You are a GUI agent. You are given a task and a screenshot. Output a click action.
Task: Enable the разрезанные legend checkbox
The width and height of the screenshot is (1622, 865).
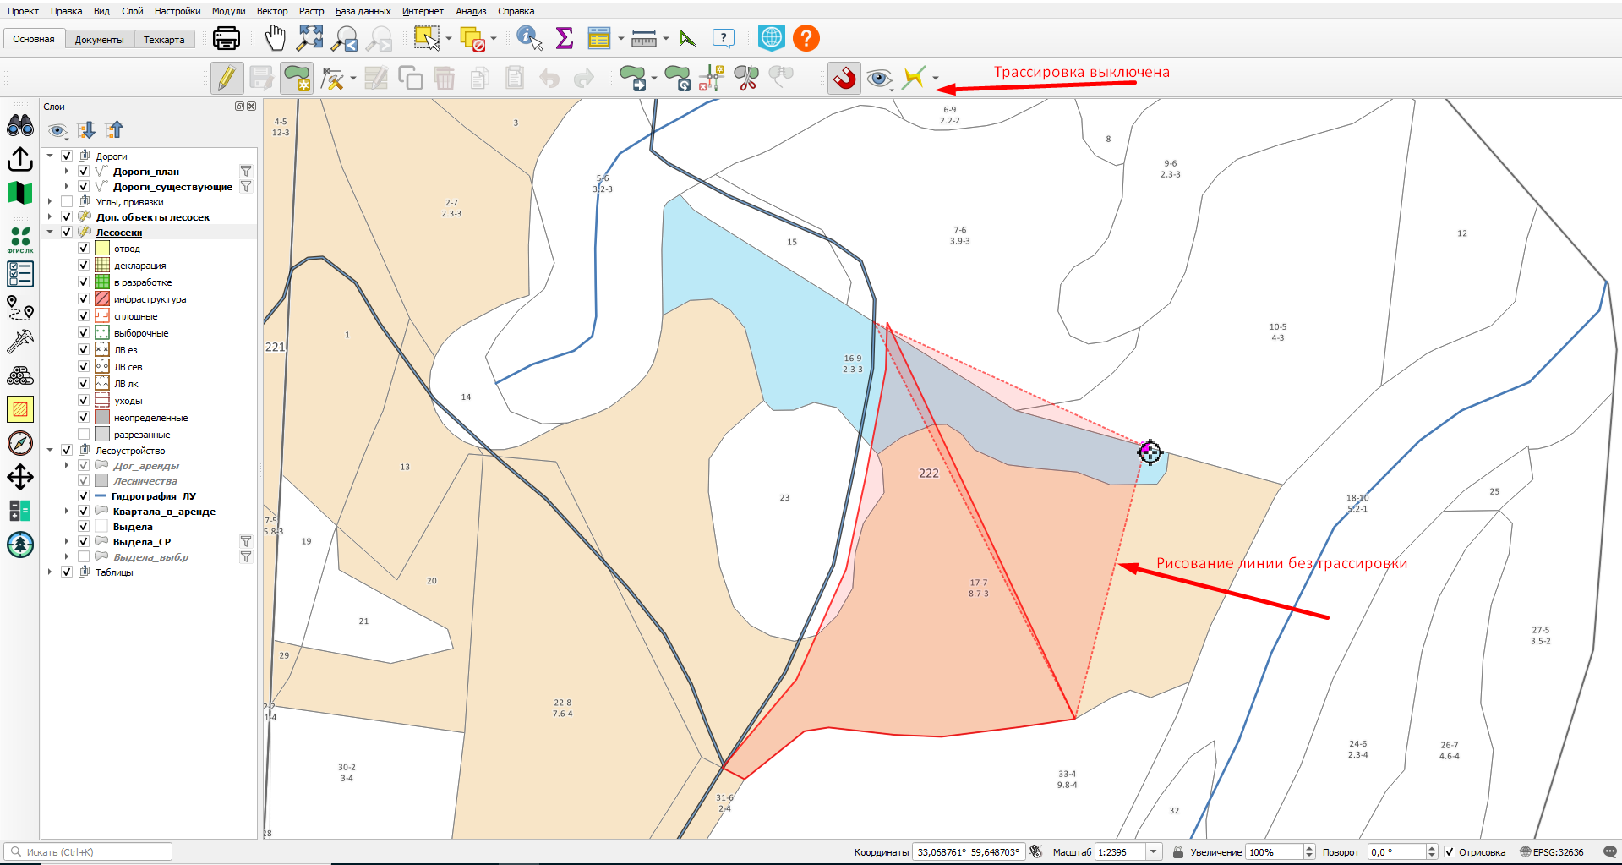point(84,434)
